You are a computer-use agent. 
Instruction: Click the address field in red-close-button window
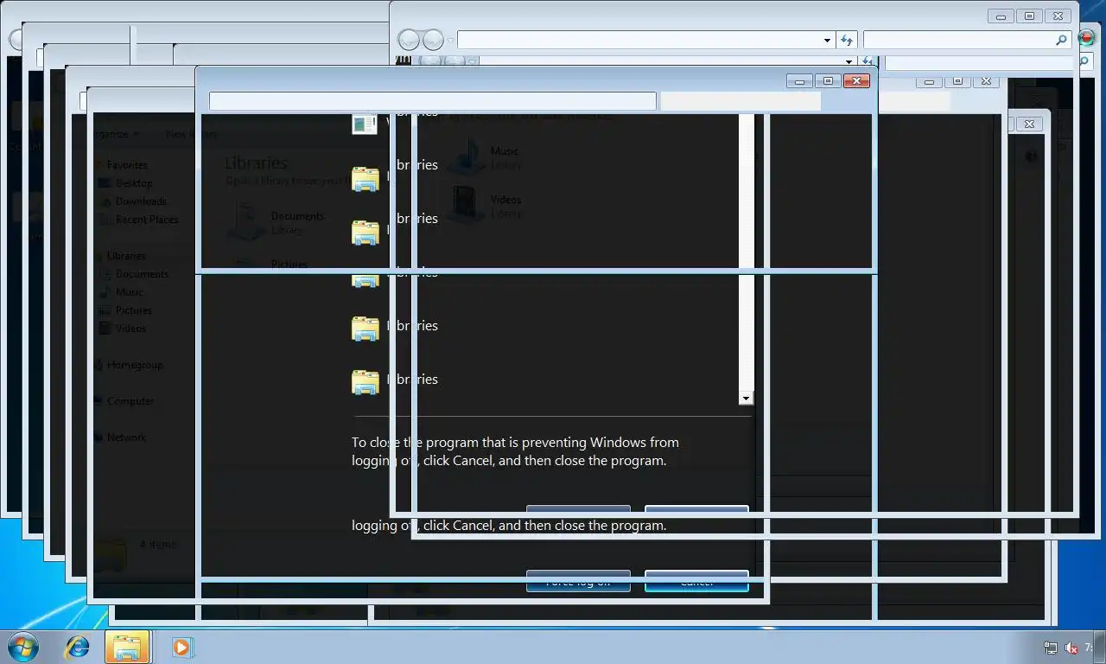tap(432, 101)
